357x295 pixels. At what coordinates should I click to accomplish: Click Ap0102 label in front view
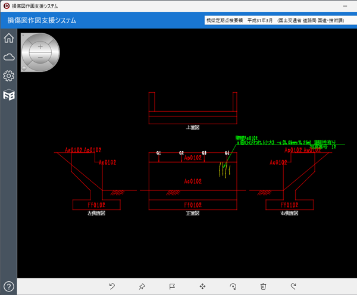(x=193, y=158)
